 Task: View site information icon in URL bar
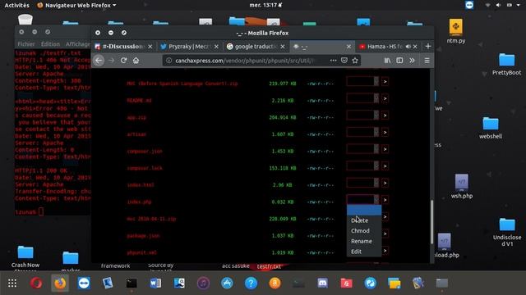[169, 61]
